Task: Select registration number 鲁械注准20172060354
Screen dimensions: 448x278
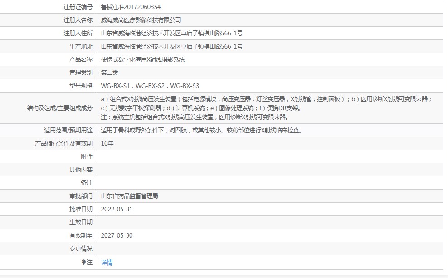Action: pos(131,7)
